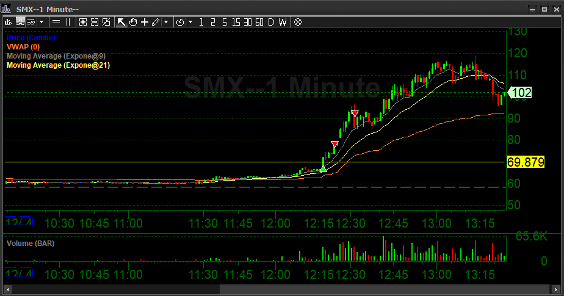Switch to 1 minute timeframe

click(201, 23)
